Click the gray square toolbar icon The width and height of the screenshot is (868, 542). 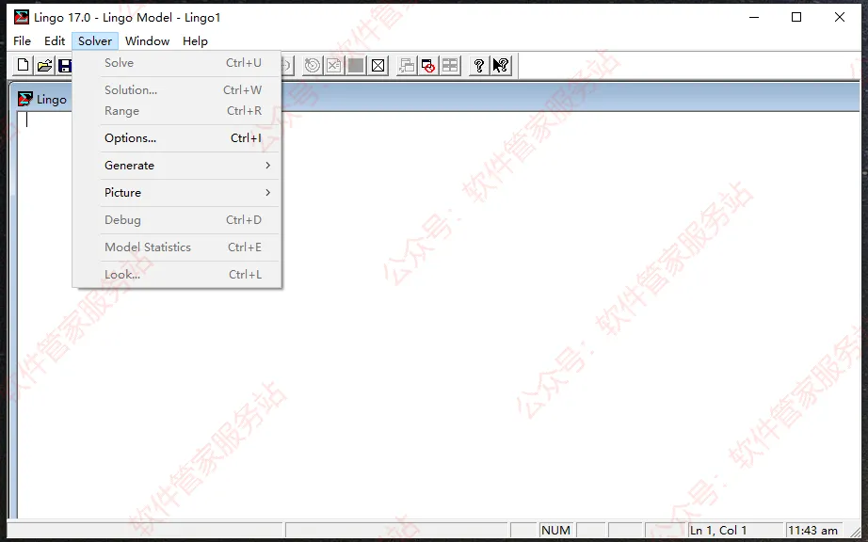[356, 66]
